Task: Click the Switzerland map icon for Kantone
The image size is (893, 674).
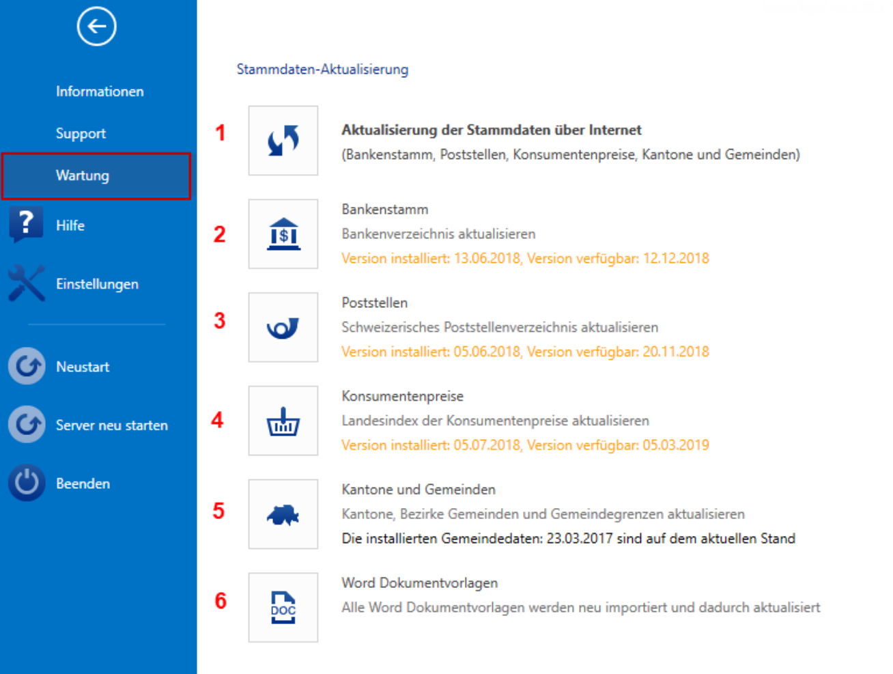Action: click(283, 514)
